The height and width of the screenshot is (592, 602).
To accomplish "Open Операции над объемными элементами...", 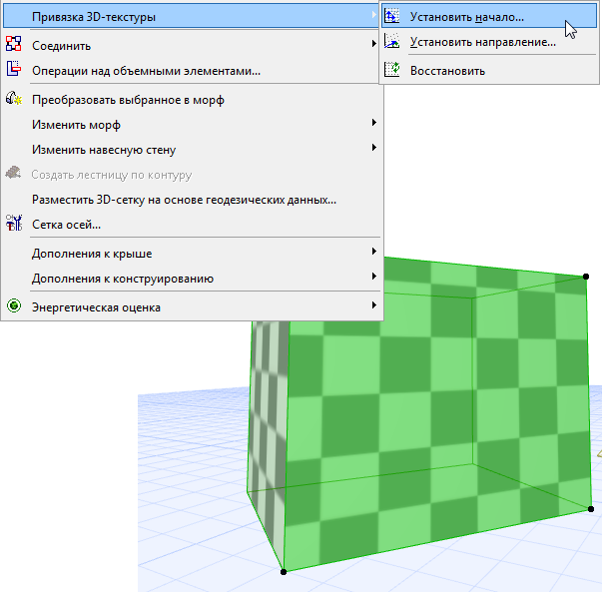I will [x=191, y=71].
